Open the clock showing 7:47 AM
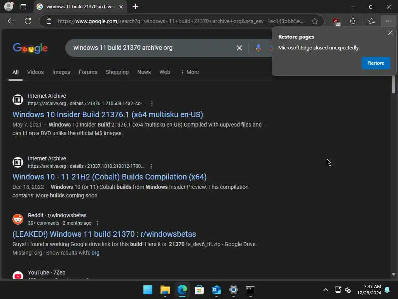The image size is (398, 299). click(x=369, y=290)
